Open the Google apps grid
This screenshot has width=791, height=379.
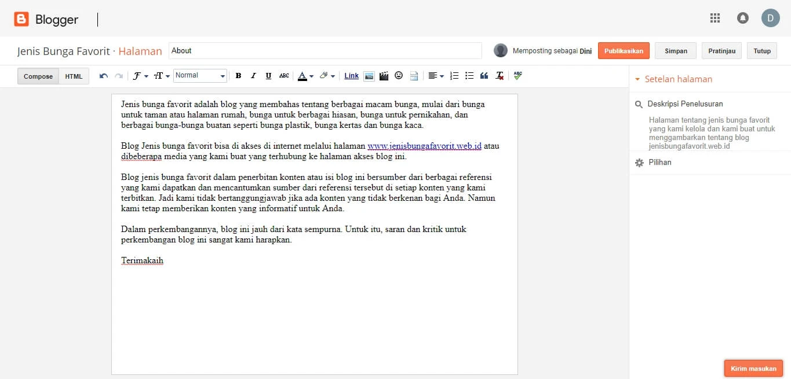coord(715,18)
